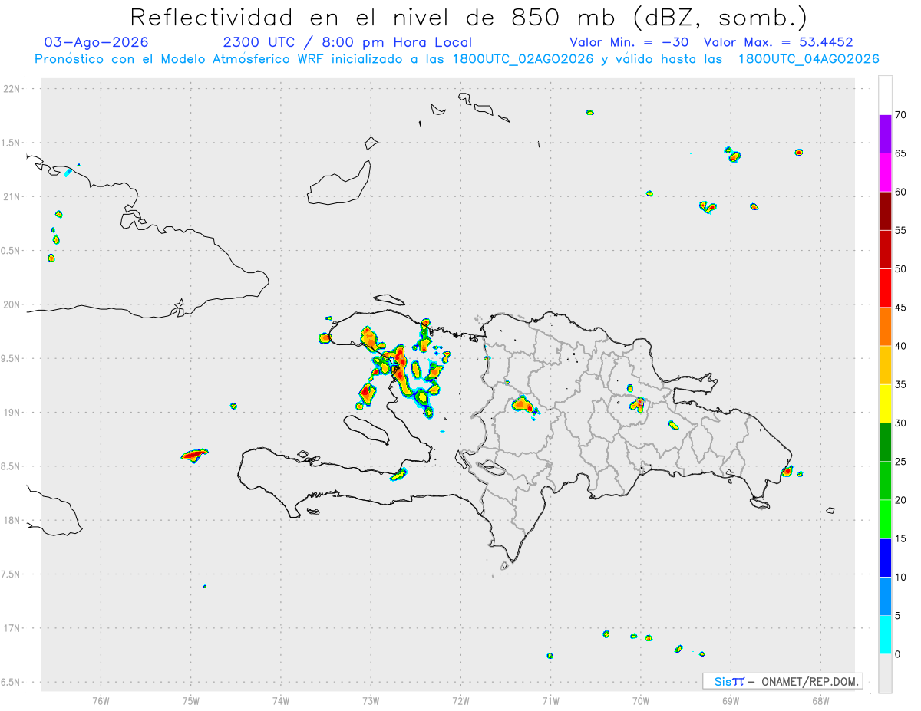This screenshot has width=921, height=711.
Task: Click the legend value '30'
Action: coord(900,423)
